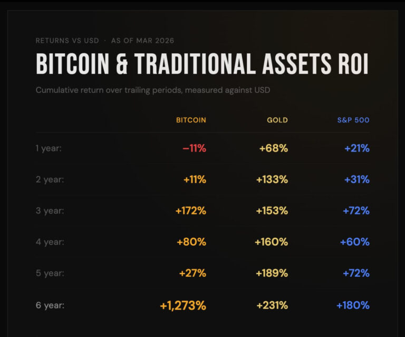The height and width of the screenshot is (337, 405).
Task: Click the BITCOIN column header
Action: click(191, 120)
